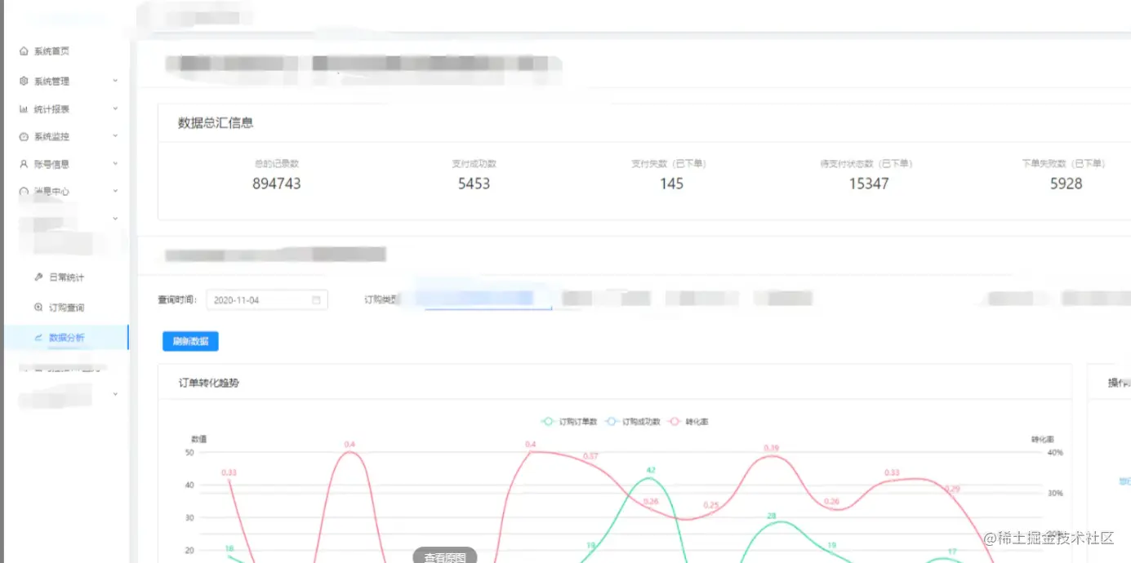Click the monitor icon beside 系统监控
The height and width of the screenshot is (563, 1131).
pos(24,136)
